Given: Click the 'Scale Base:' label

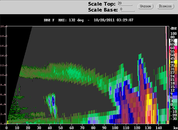Looking at the screenshot, I should pyautogui.click(x=103, y=10).
